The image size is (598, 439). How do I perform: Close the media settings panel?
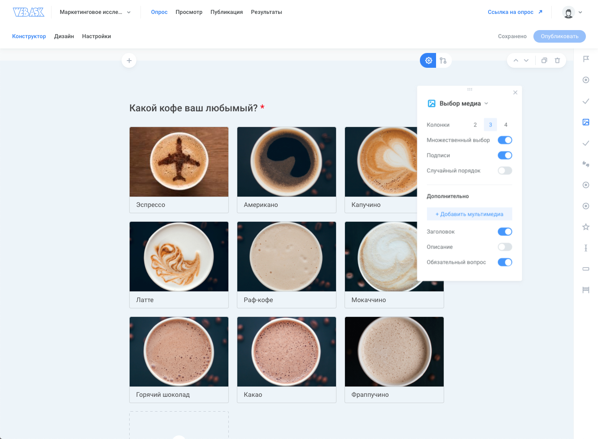[515, 92]
